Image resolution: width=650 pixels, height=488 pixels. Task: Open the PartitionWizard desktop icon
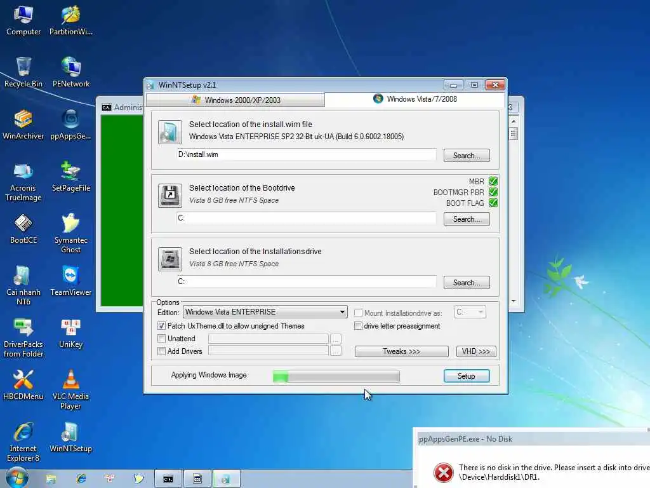tap(71, 21)
